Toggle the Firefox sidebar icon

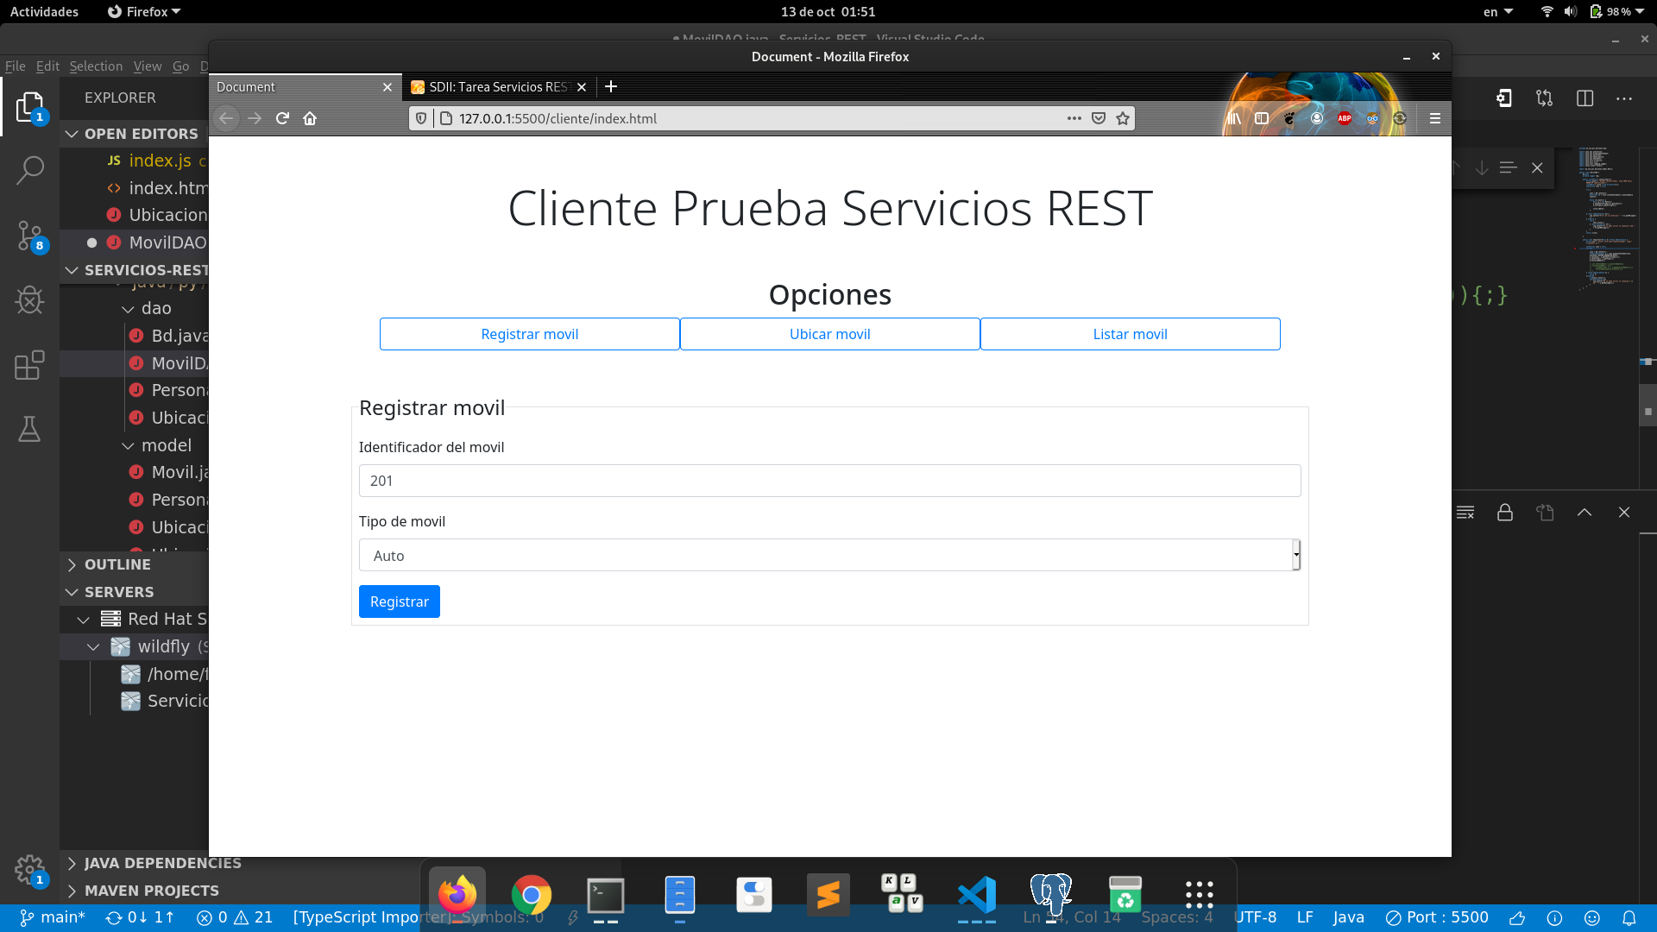pyautogui.click(x=1262, y=118)
